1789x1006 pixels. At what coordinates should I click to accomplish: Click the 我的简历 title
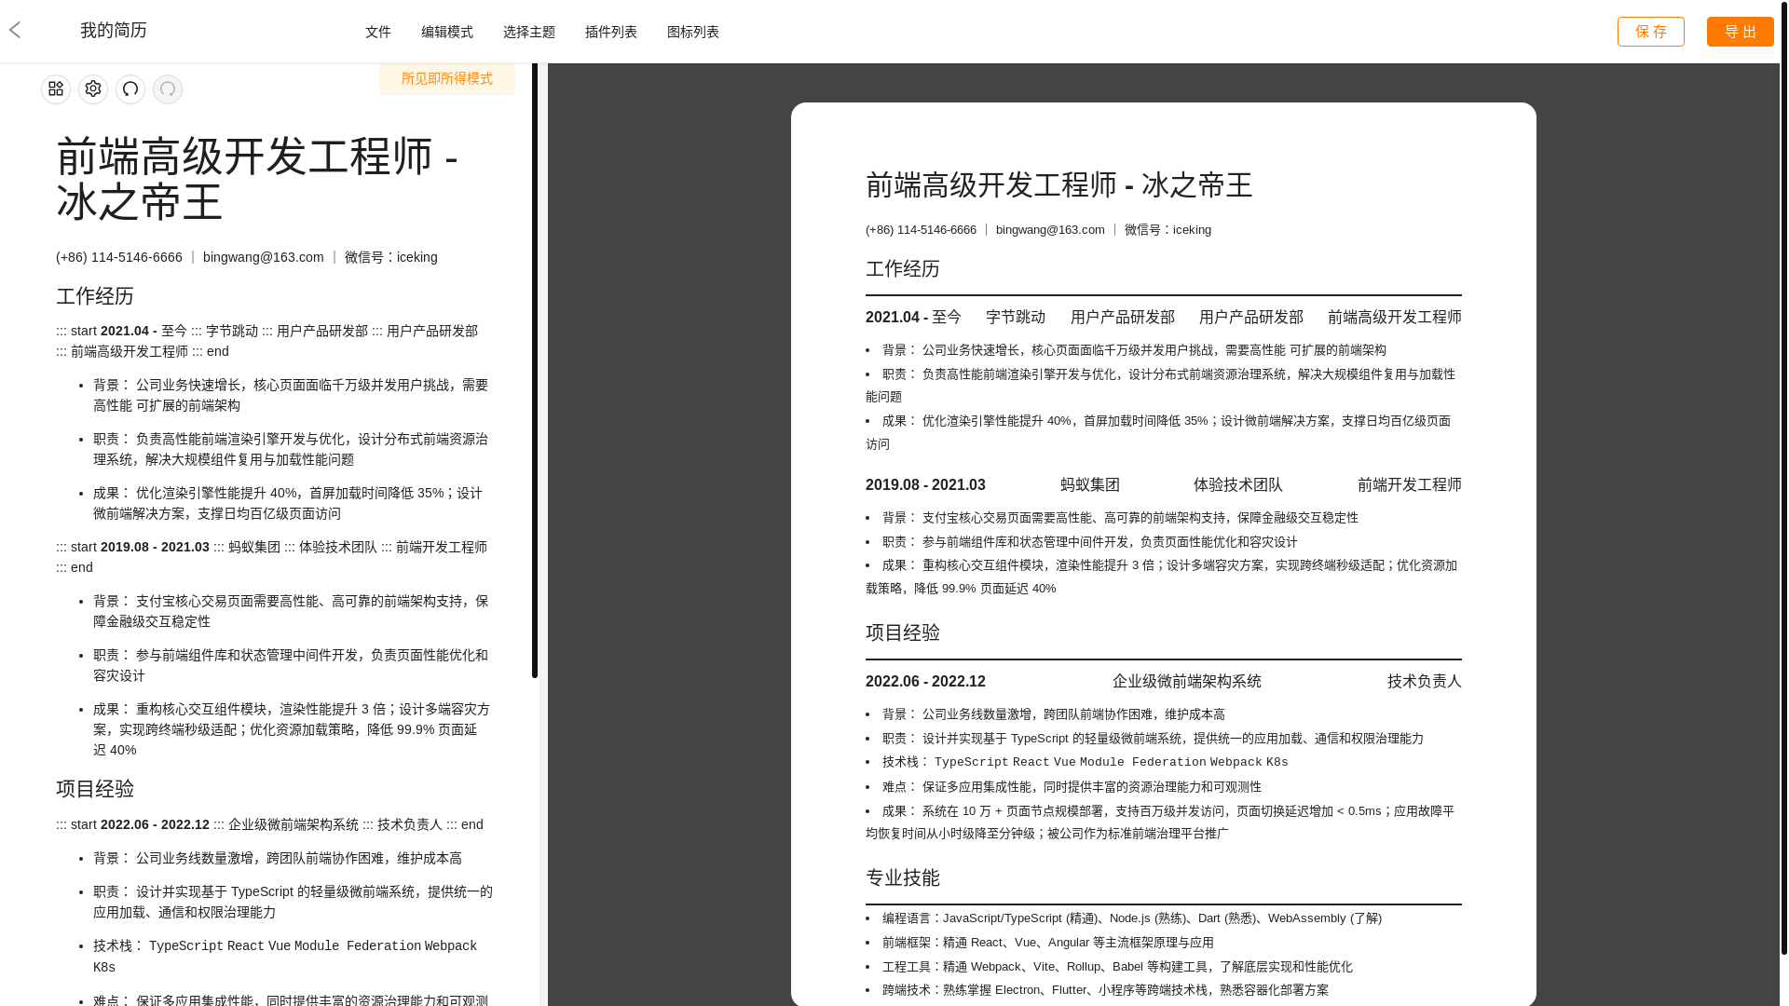(114, 30)
